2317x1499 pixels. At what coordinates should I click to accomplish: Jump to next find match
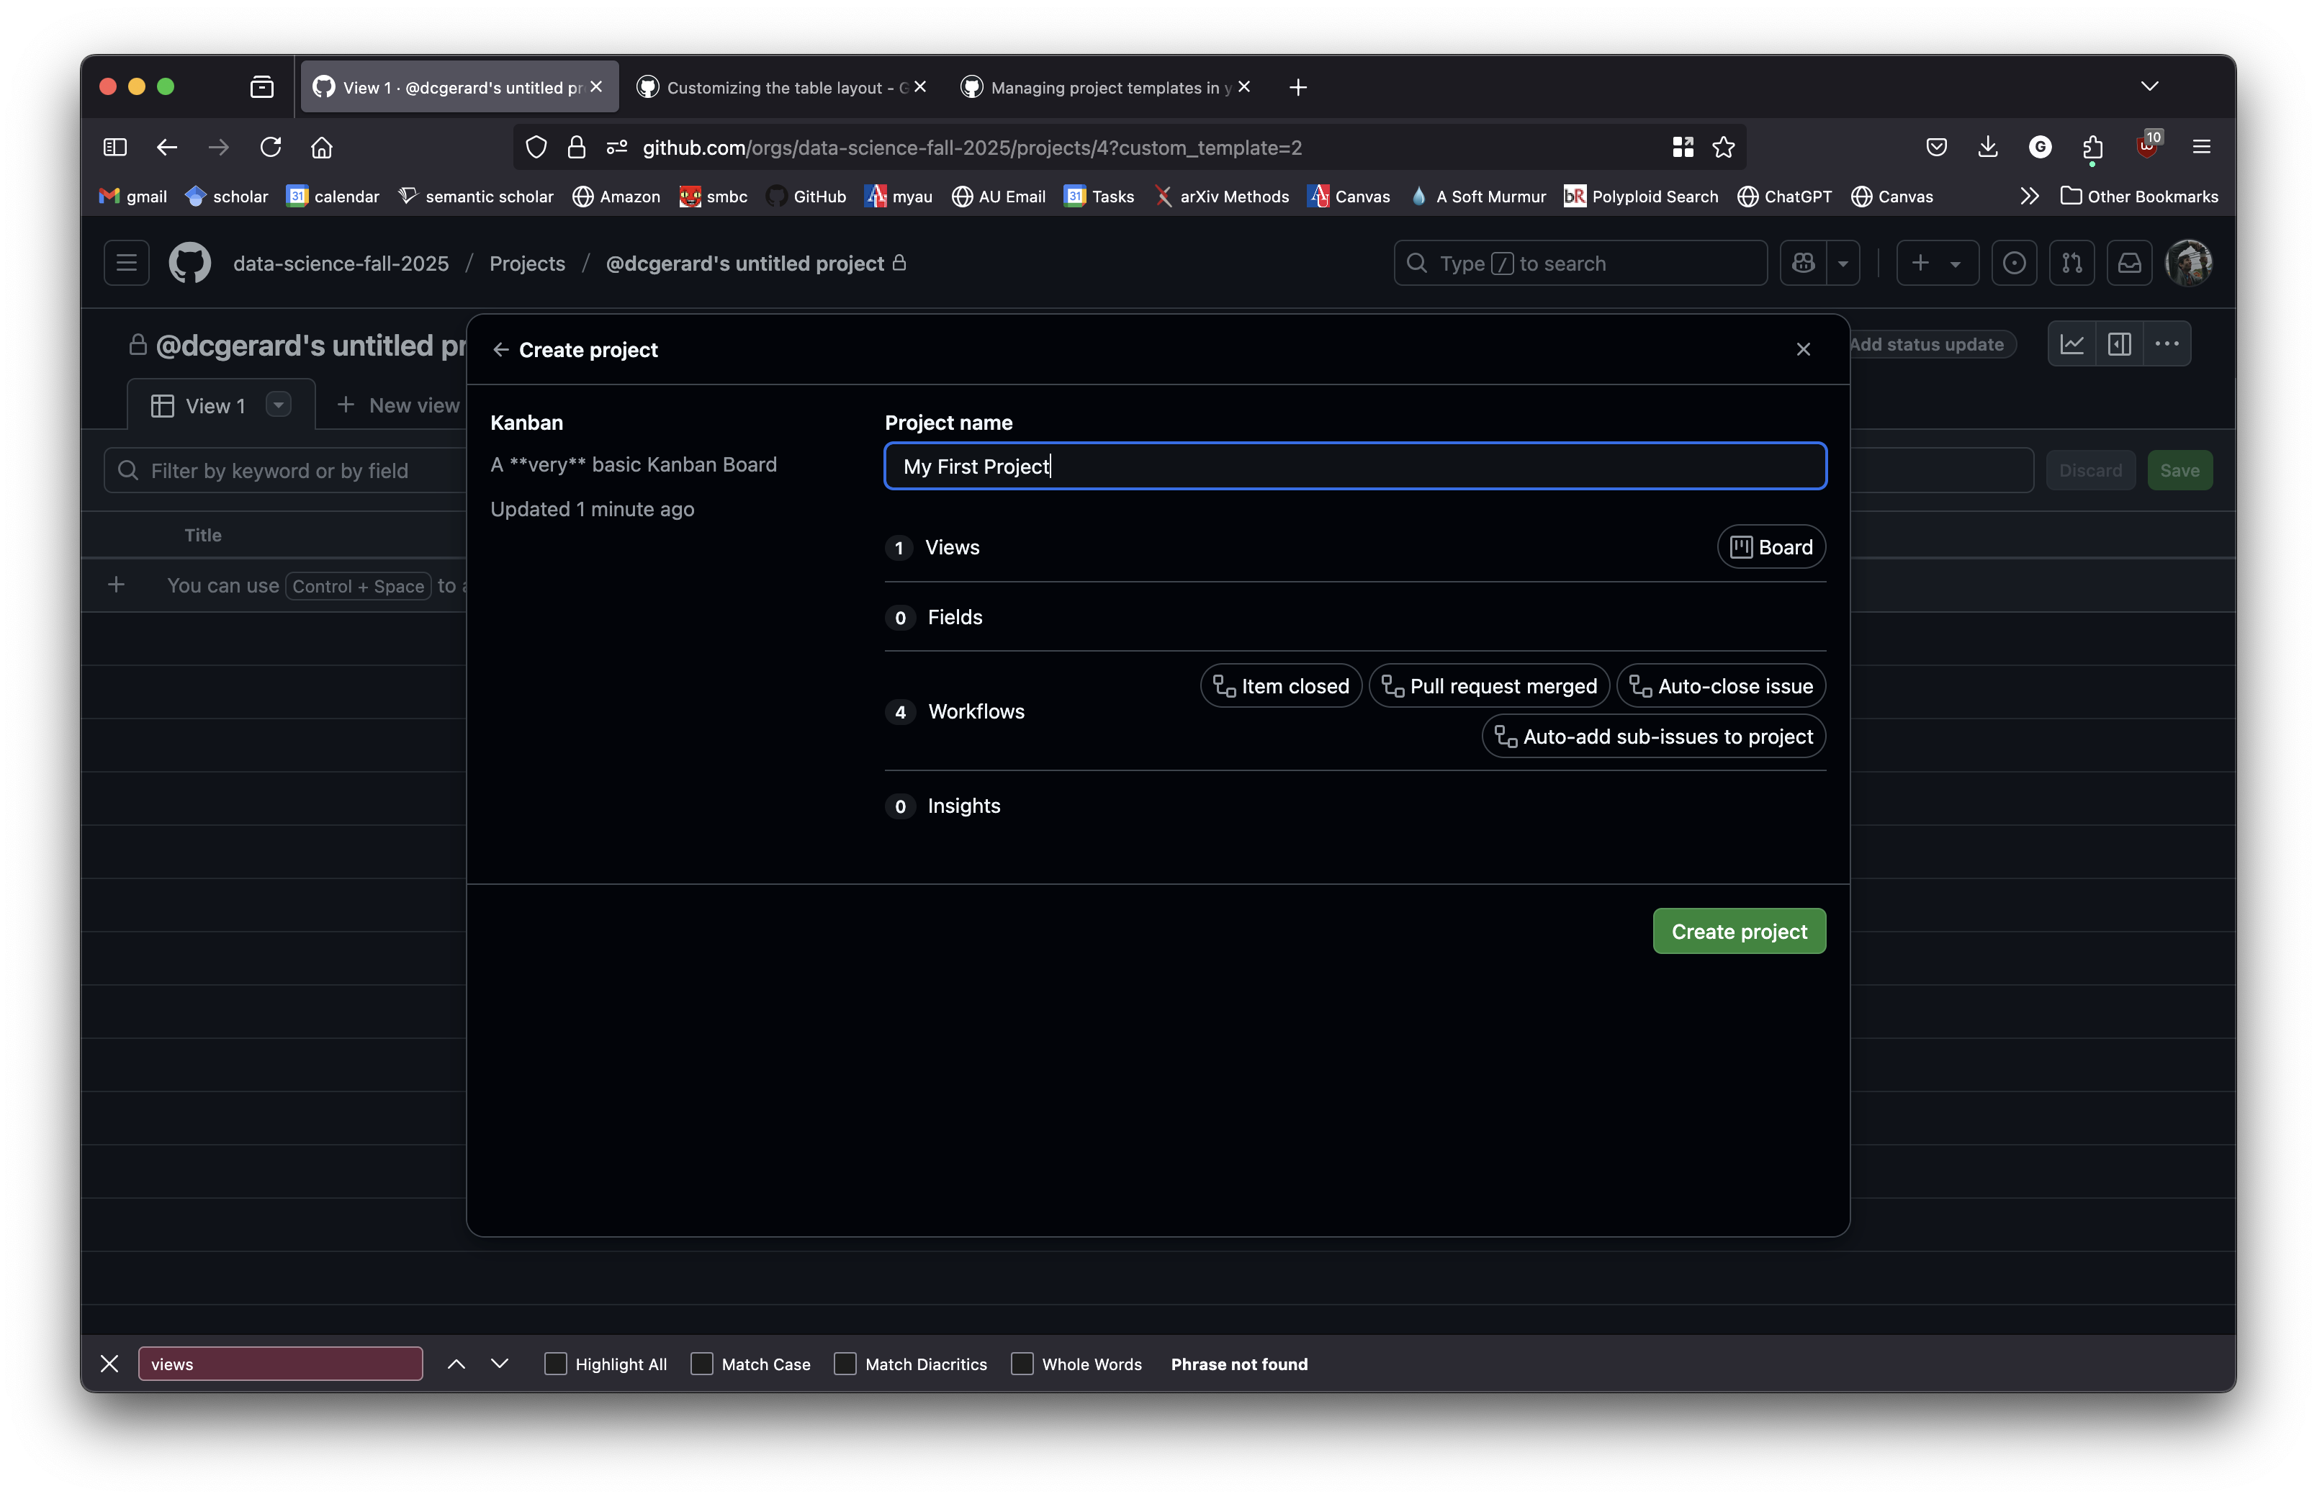[x=499, y=1364]
